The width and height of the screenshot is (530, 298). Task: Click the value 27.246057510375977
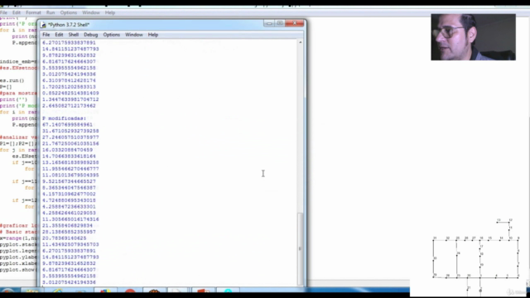(70, 137)
